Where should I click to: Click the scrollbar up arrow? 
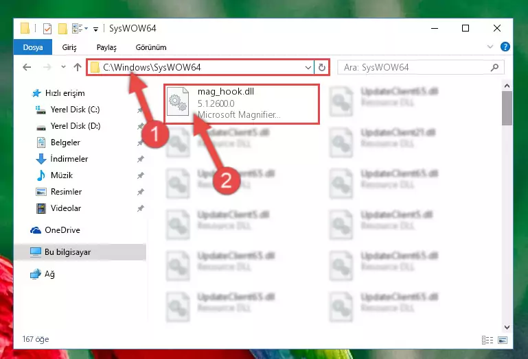pos(507,86)
